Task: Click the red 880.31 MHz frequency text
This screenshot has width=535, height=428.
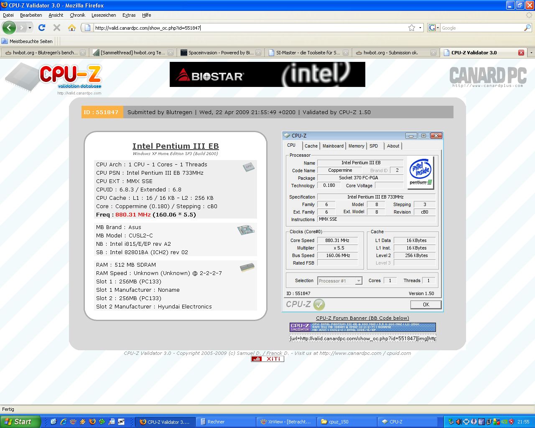Action: coord(133,214)
